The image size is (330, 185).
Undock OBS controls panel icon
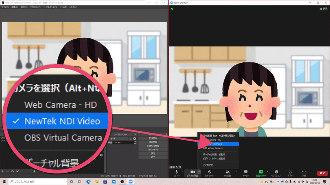[166, 134]
